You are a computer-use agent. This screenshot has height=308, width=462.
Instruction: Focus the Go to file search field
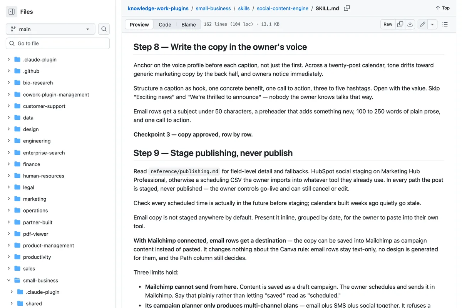coord(58,44)
